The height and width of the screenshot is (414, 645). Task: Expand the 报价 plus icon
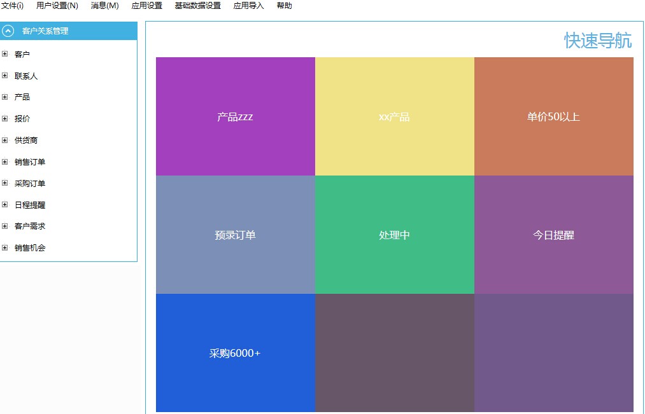5,119
